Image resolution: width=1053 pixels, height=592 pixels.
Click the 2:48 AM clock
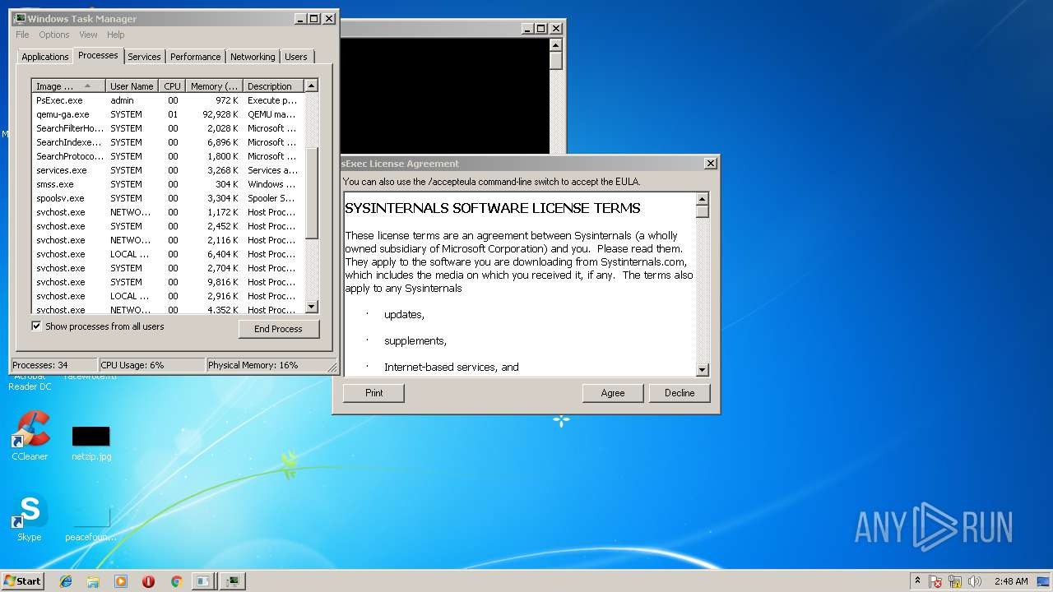tap(1011, 581)
